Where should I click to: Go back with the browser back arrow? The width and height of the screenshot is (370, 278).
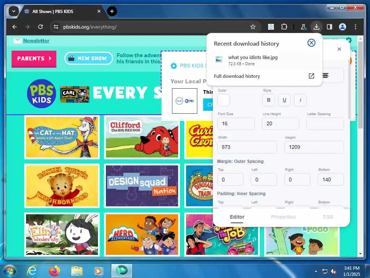(x=14, y=27)
